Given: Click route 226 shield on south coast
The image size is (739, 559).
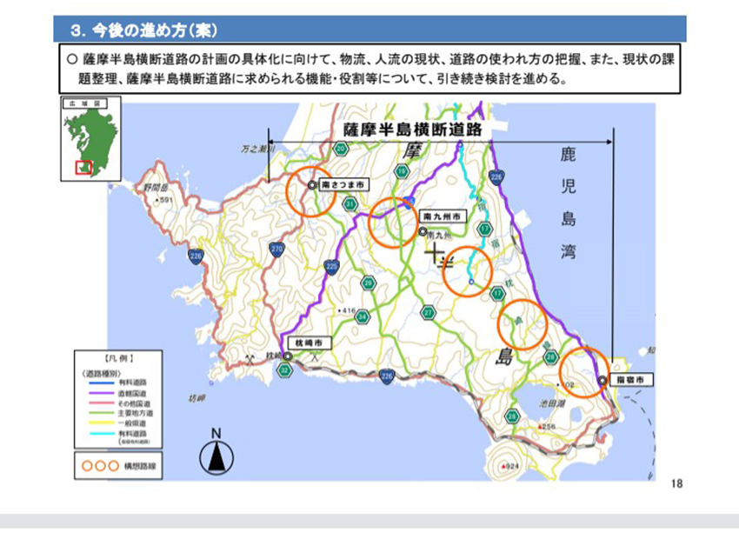Looking at the screenshot, I should (x=387, y=376).
